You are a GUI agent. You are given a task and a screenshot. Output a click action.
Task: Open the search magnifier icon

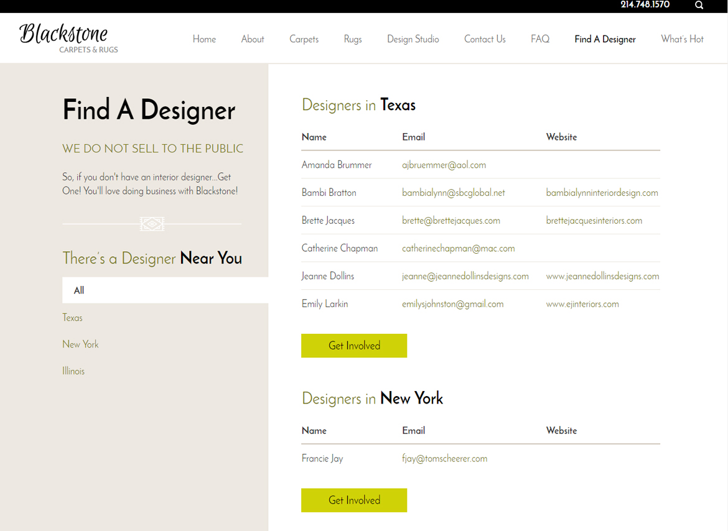click(699, 5)
